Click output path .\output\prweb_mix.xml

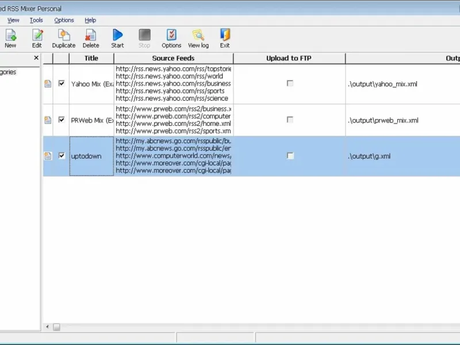[383, 120]
